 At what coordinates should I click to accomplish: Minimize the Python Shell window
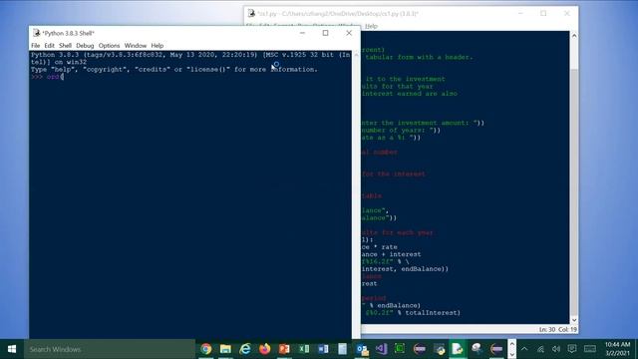[302, 33]
